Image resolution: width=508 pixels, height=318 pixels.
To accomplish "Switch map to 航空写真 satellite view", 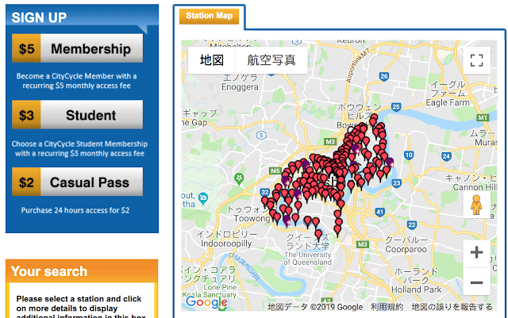I will tap(271, 60).
